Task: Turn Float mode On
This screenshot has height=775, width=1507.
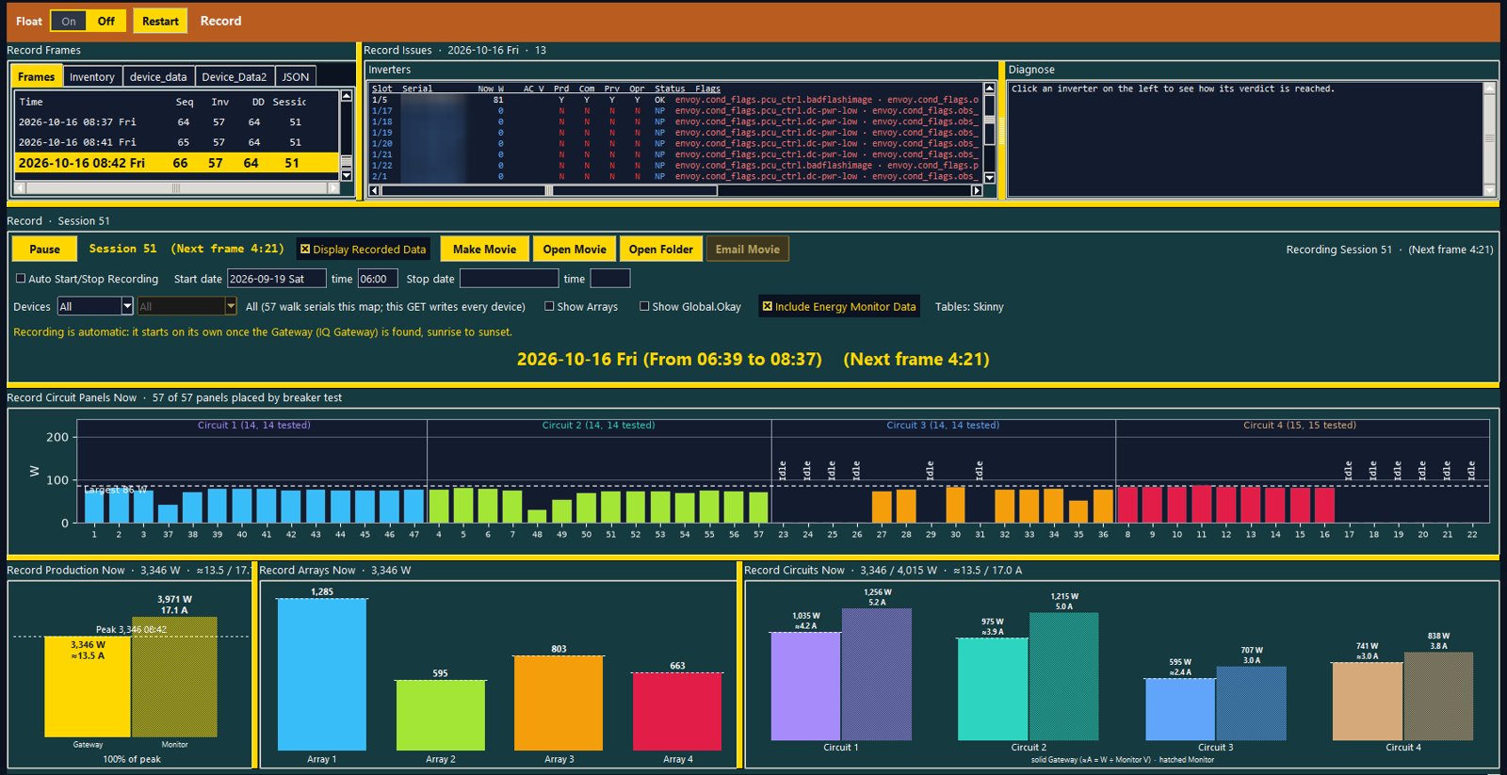Action: click(x=69, y=21)
